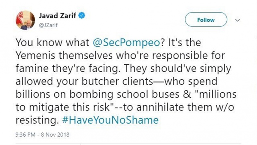Click the display name Javad Zarif

click(58, 15)
